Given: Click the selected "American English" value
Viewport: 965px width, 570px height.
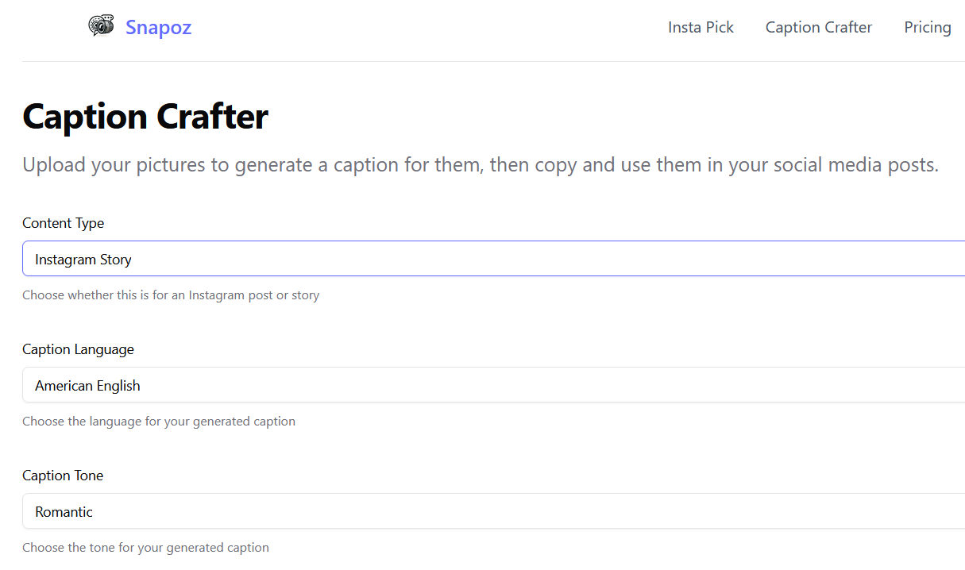Looking at the screenshot, I should tap(87, 386).
